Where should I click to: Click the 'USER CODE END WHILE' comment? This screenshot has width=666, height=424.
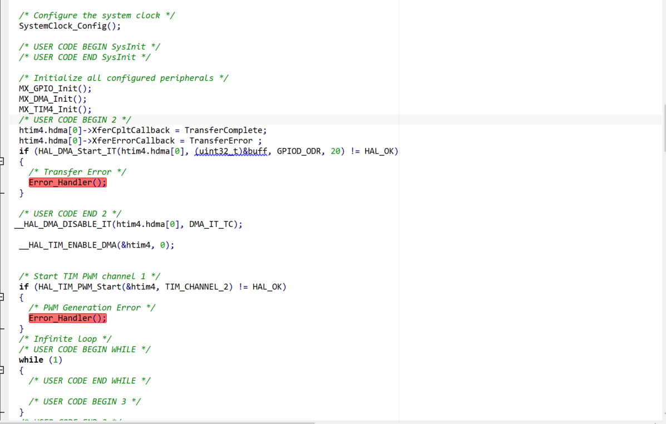90,381
